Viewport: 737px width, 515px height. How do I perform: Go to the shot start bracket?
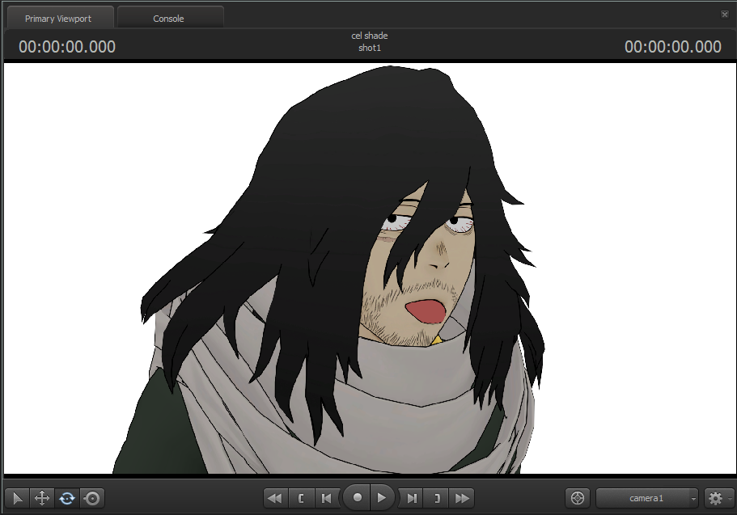(x=301, y=498)
